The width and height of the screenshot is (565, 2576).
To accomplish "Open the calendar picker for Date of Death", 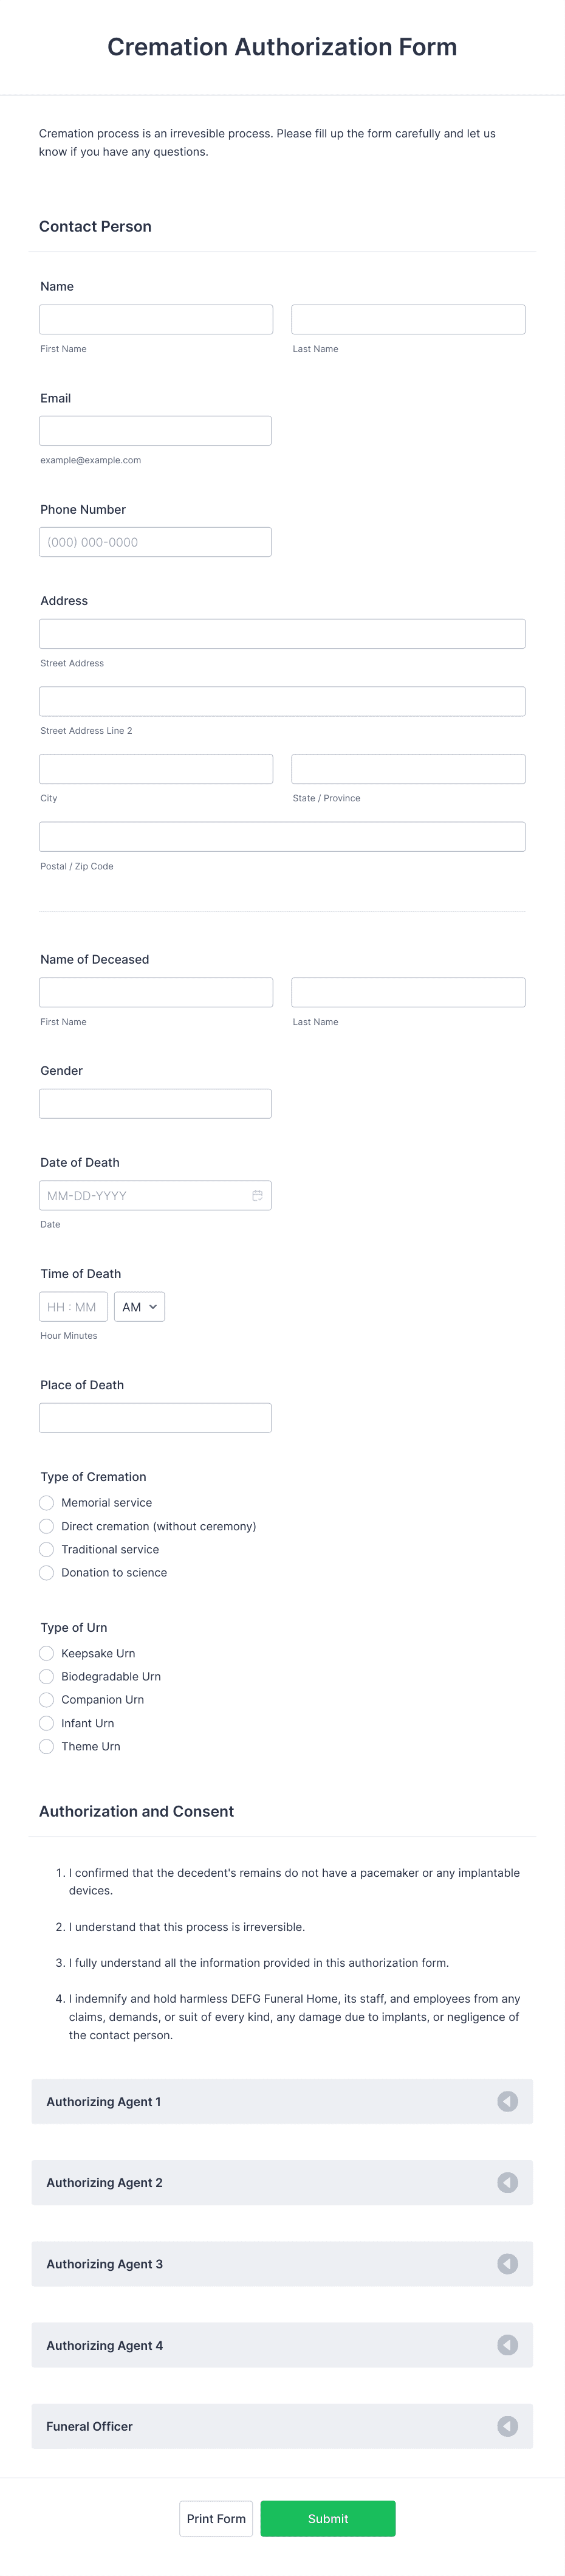I will pyautogui.click(x=257, y=1194).
